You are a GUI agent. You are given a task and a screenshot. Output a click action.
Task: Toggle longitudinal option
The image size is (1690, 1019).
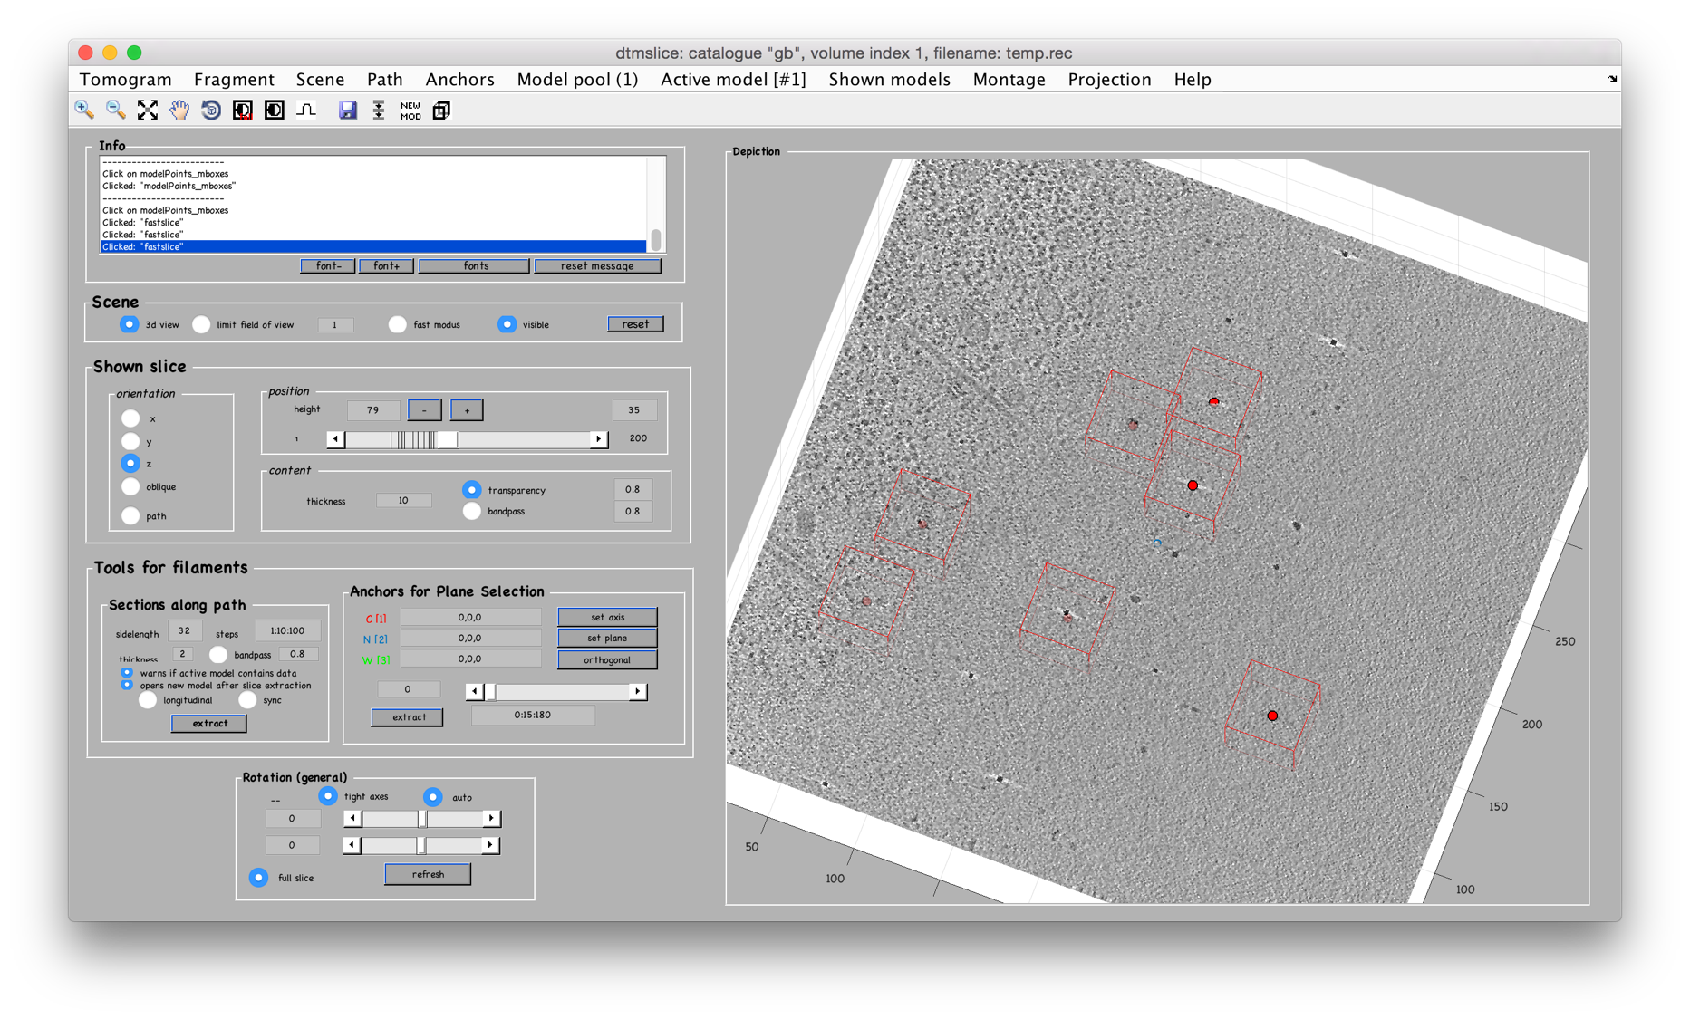click(148, 700)
